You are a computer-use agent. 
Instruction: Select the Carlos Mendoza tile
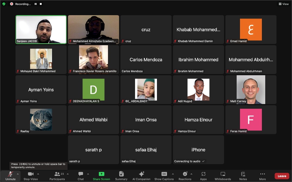146,60
